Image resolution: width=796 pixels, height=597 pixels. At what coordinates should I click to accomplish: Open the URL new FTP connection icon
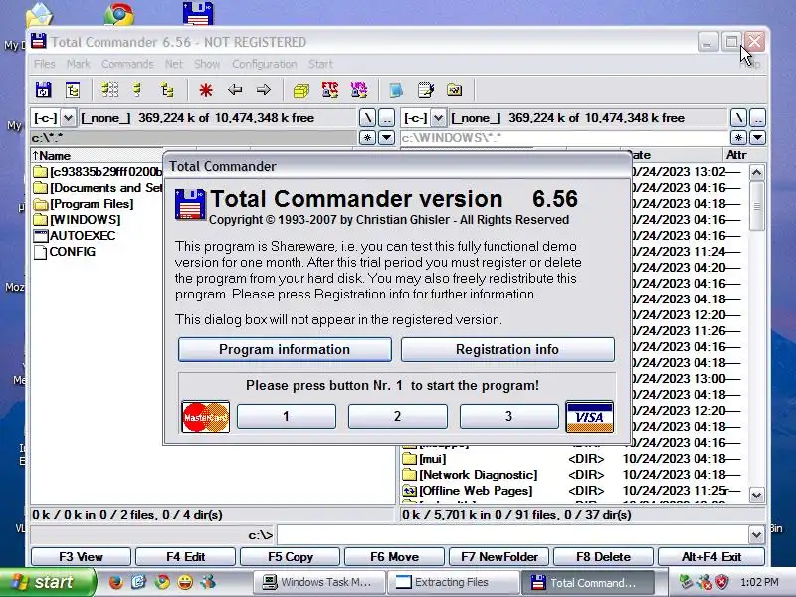pos(359,90)
